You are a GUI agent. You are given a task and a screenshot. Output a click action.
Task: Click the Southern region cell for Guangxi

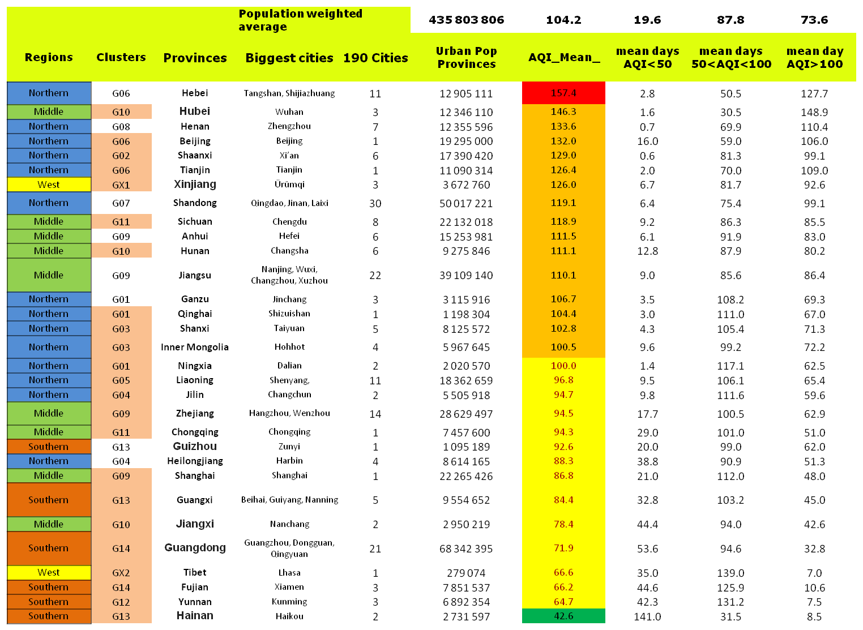[x=49, y=500]
